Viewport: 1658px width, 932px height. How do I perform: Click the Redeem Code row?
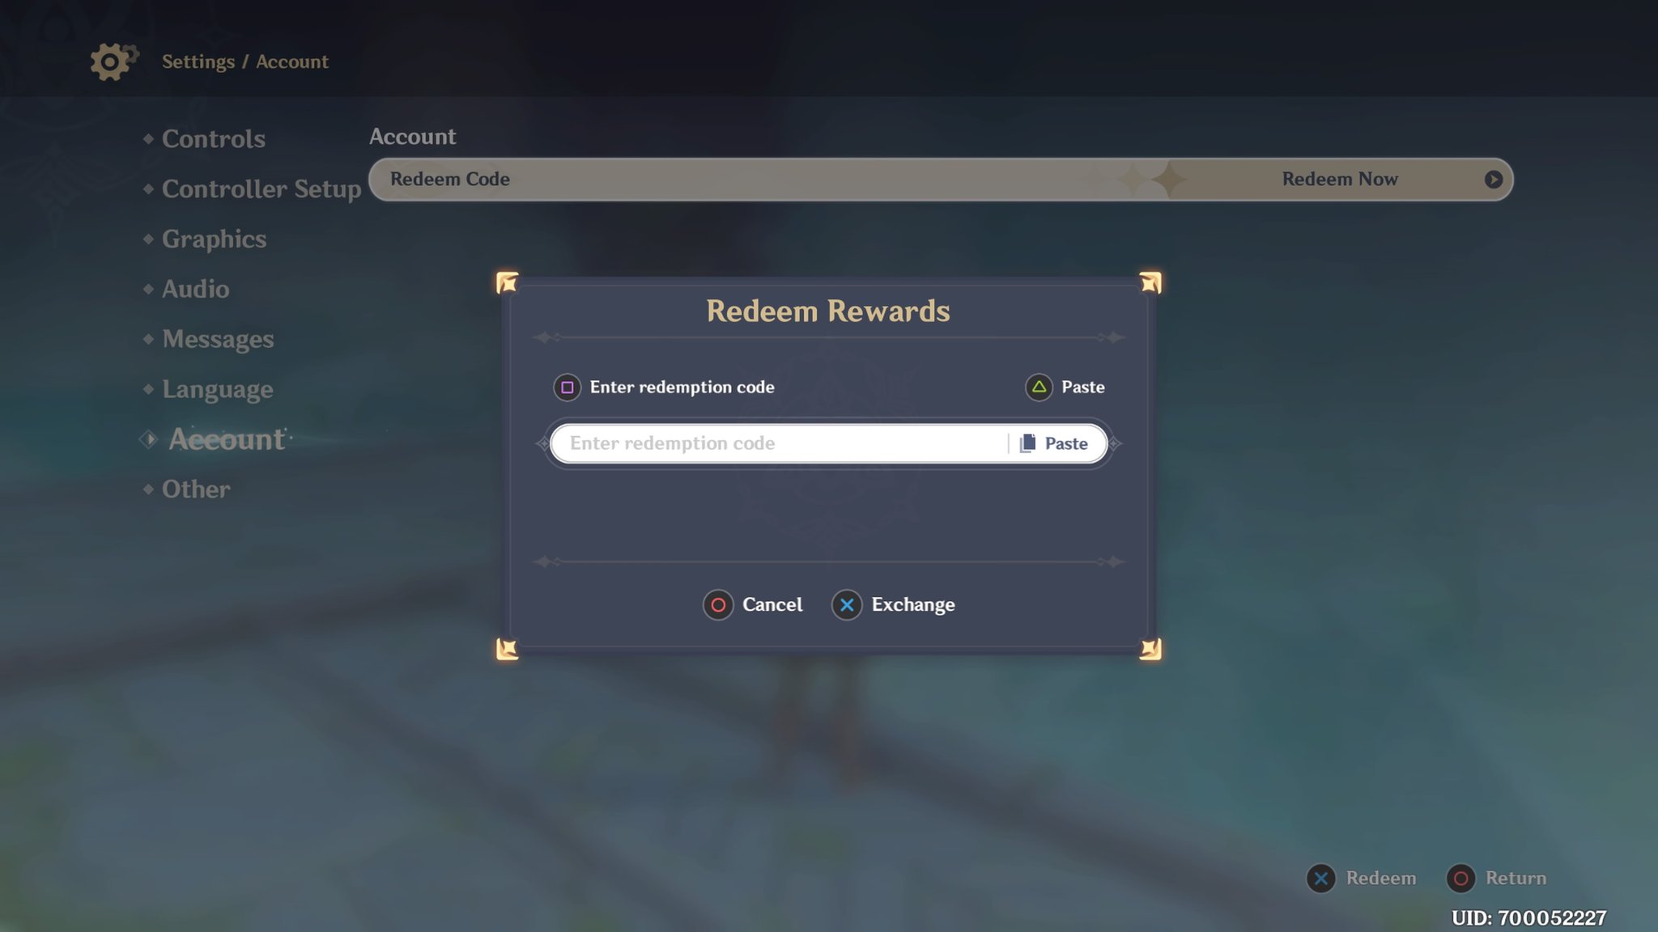click(810, 180)
